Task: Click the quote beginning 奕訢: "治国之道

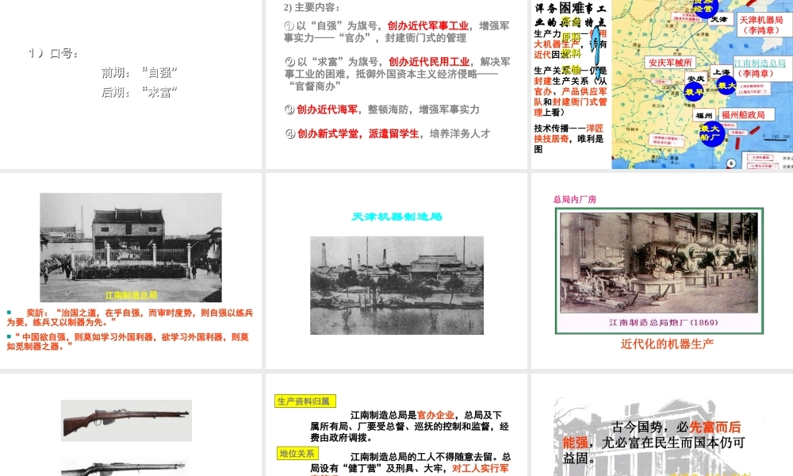Action: click(130, 317)
